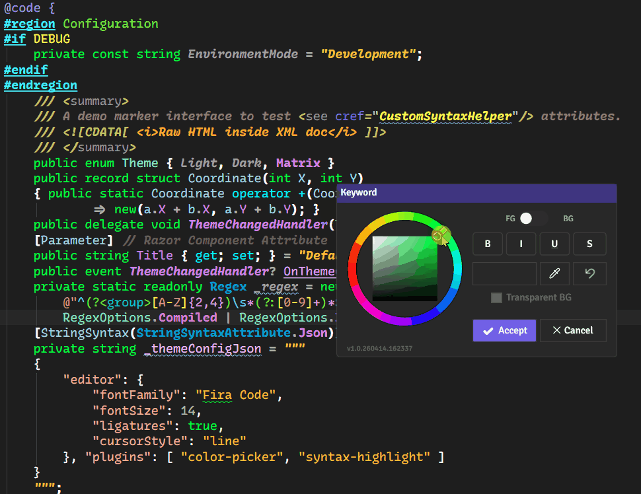Toggle strikethrough style with S button
641x494 pixels.
click(x=589, y=244)
